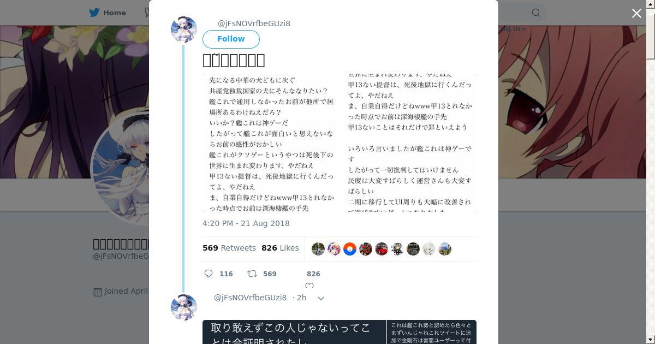This screenshot has height=344, width=655.
Task: Click the last liker avatar in the row
Action: [x=445, y=249]
